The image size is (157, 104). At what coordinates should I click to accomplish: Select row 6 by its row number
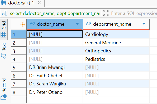19,75
